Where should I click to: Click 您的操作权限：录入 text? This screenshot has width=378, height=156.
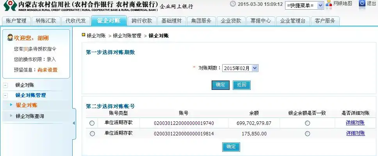pos(35,60)
